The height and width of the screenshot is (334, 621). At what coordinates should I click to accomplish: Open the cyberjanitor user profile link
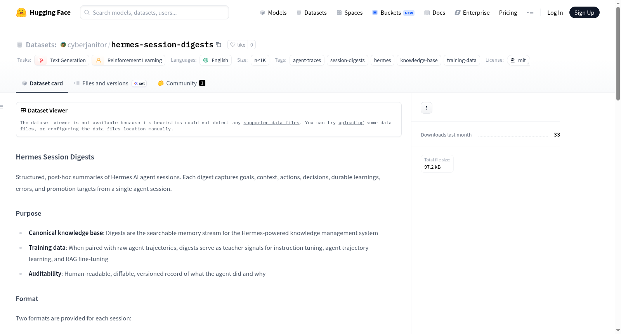point(87,45)
